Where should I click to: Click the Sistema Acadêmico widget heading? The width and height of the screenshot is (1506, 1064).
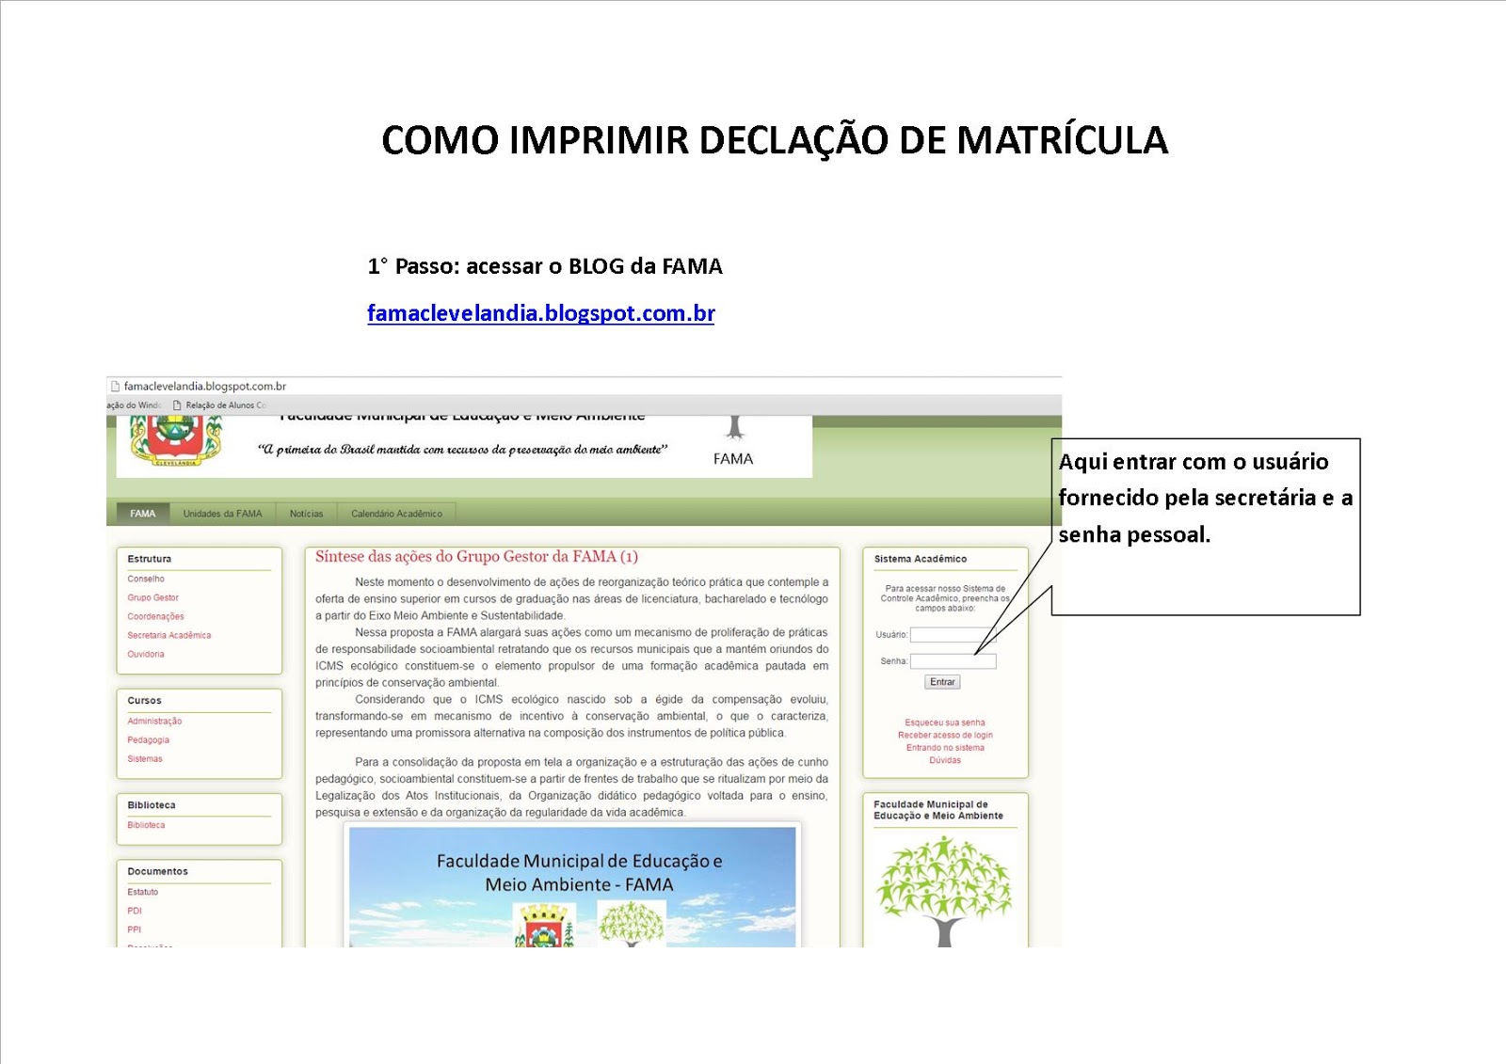click(921, 559)
